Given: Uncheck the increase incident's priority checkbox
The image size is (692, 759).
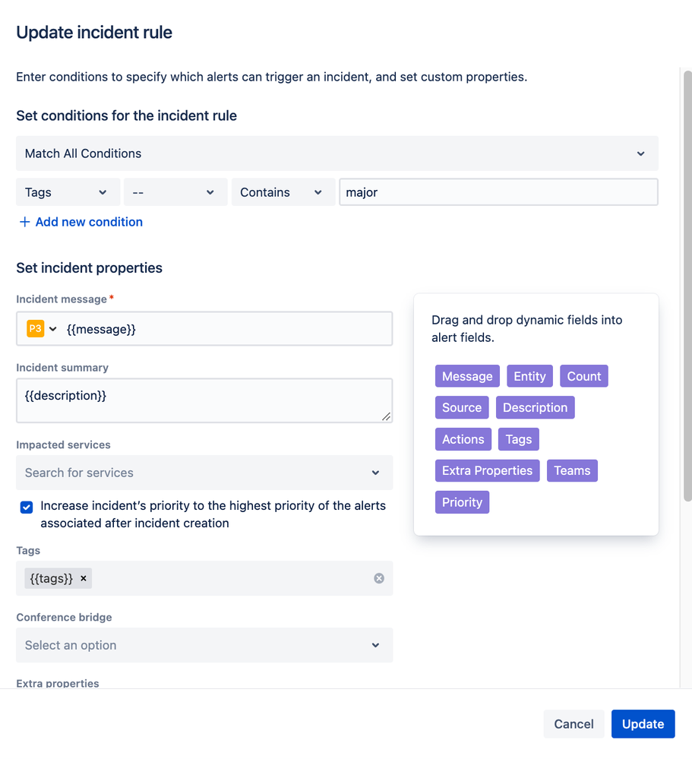Looking at the screenshot, I should [x=27, y=507].
